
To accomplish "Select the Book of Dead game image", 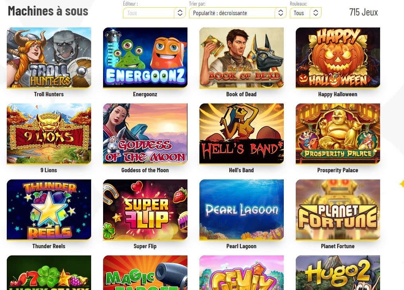I will pos(242,58).
